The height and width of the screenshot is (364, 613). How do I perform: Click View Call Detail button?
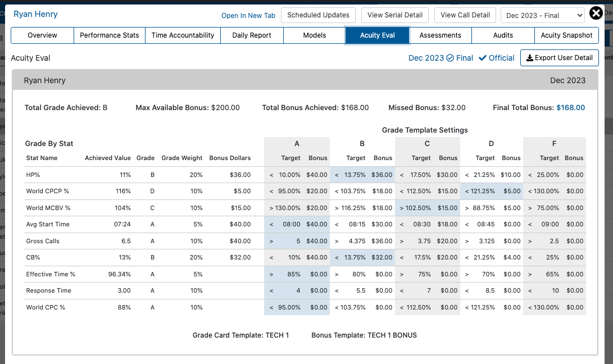click(465, 15)
